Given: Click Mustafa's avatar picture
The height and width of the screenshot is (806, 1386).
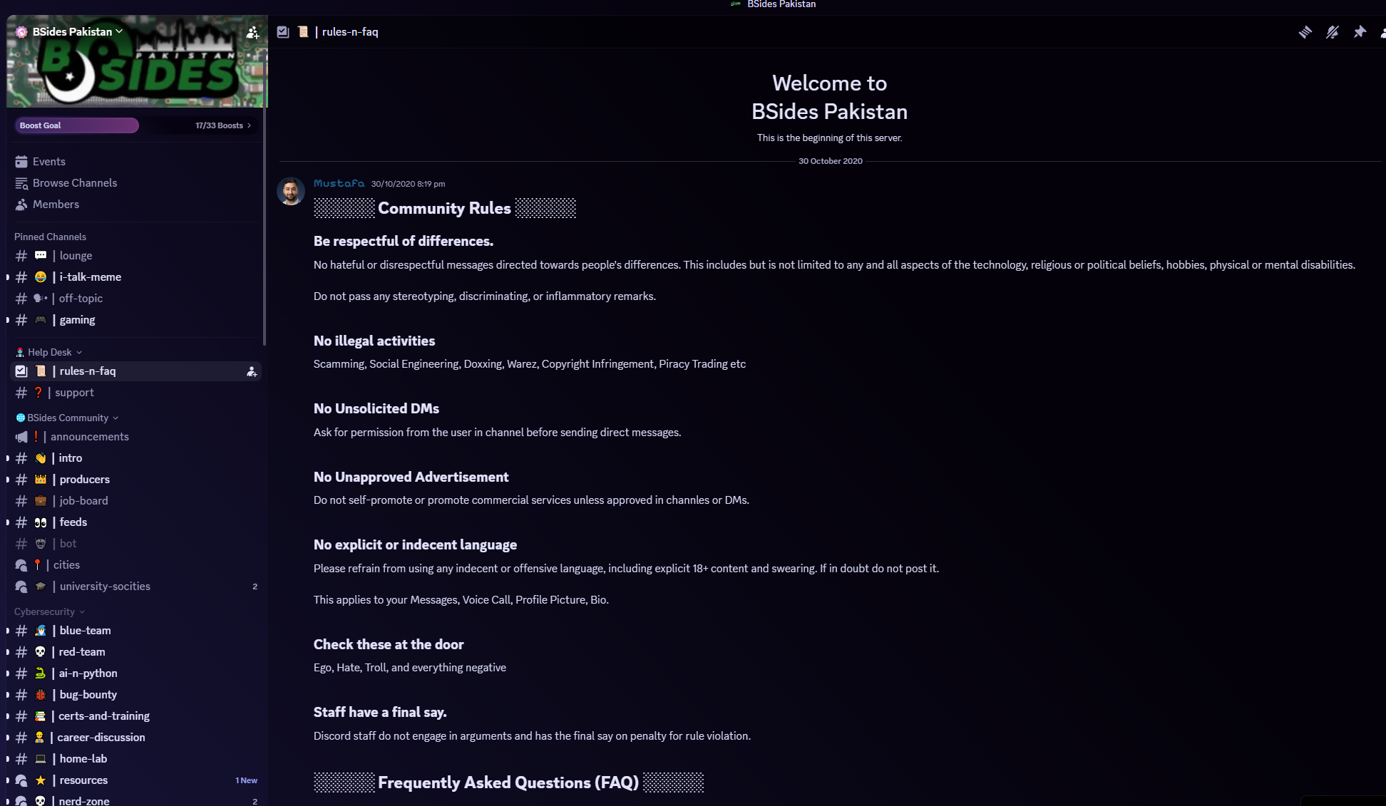Looking at the screenshot, I should click(291, 191).
